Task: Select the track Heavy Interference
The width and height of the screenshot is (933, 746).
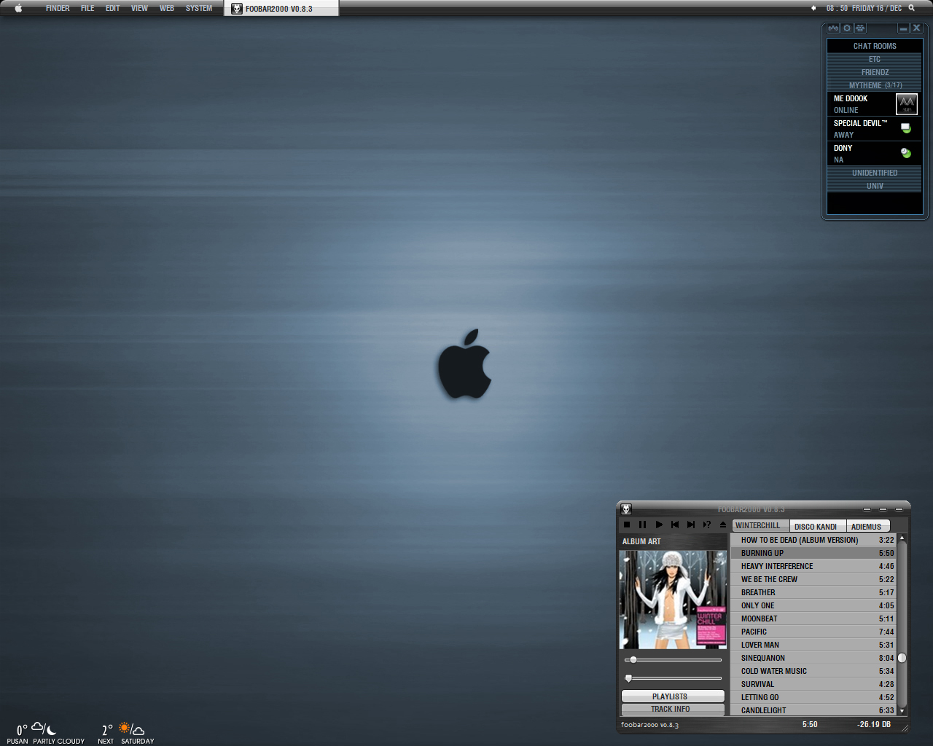Action: pos(813,566)
